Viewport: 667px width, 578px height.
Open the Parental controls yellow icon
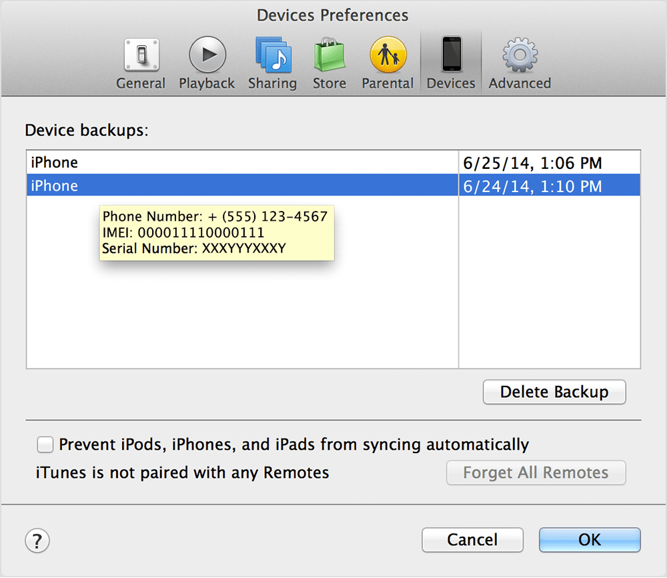(388, 55)
